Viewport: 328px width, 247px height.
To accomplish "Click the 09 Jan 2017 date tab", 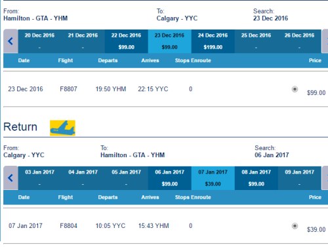I will [x=300, y=178].
